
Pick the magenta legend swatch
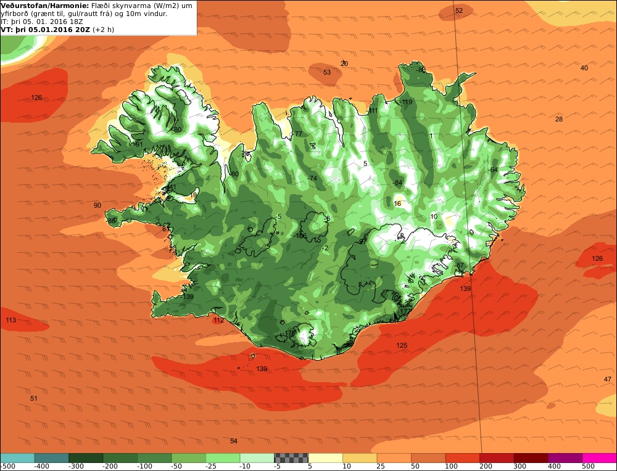pos(599,457)
